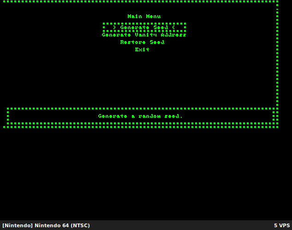This screenshot has height=230, width=292.
Task: Click left cursor arrow before Generate Seed
Action: [x=114, y=27]
